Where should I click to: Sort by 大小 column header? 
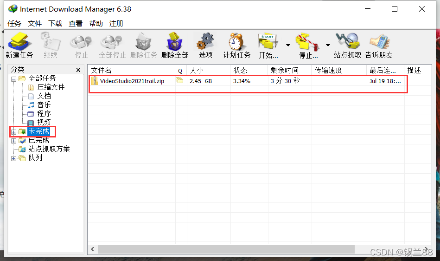209,70
